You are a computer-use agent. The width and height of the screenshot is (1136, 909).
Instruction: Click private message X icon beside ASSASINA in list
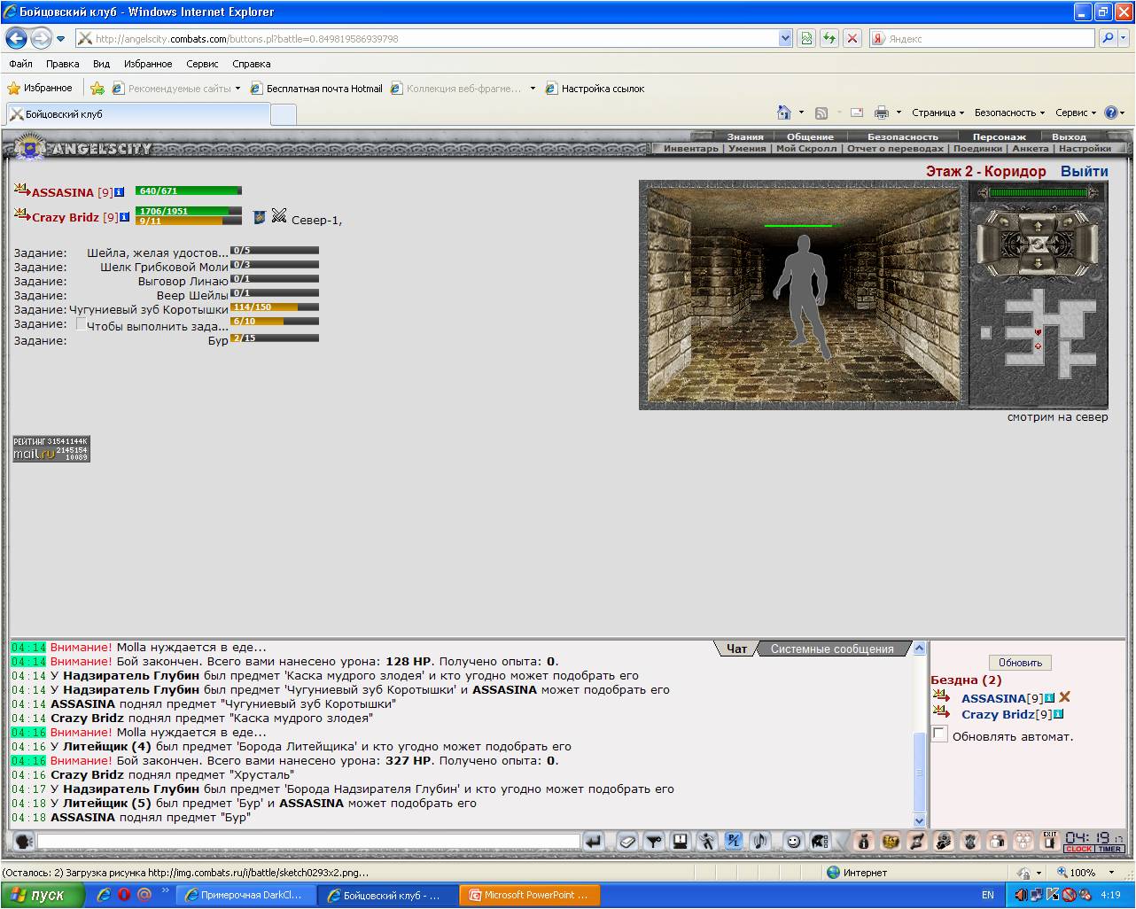pyautogui.click(x=1065, y=697)
